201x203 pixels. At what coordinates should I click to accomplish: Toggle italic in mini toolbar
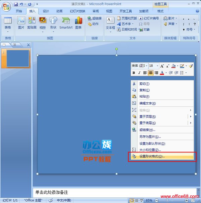tap(139, 73)
